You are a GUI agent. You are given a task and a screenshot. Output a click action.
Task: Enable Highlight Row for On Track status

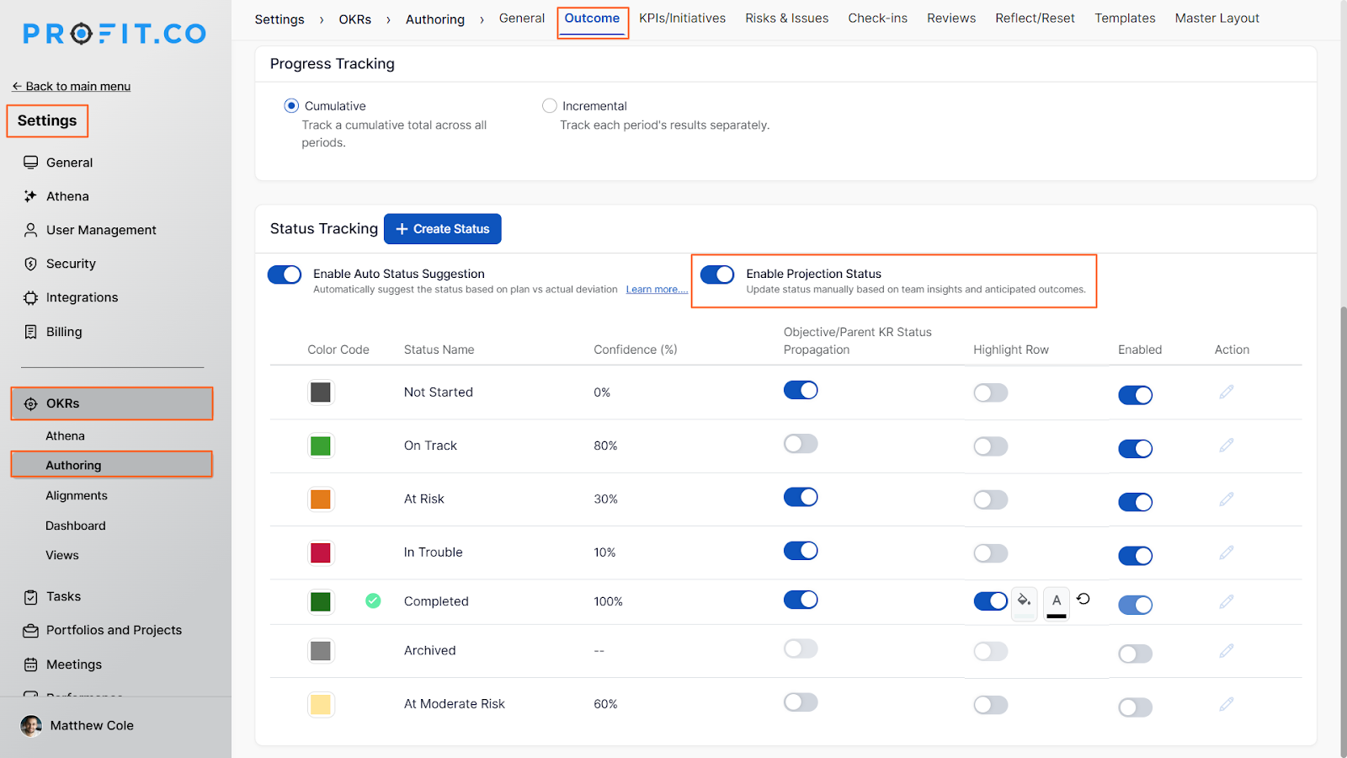[990, 446]
